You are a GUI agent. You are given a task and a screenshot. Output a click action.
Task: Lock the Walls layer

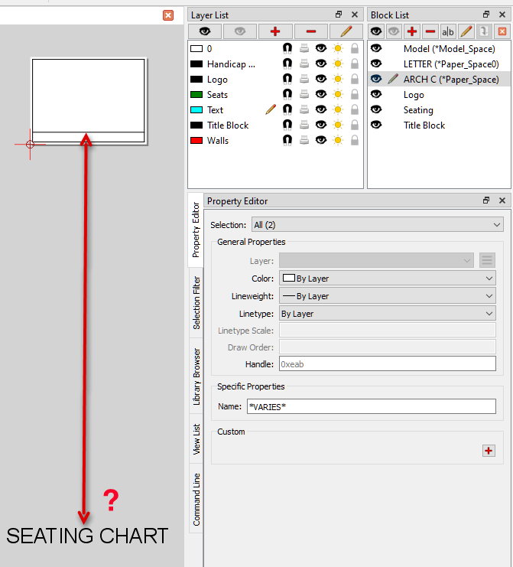pyautogui.click(x=355, y=140)
